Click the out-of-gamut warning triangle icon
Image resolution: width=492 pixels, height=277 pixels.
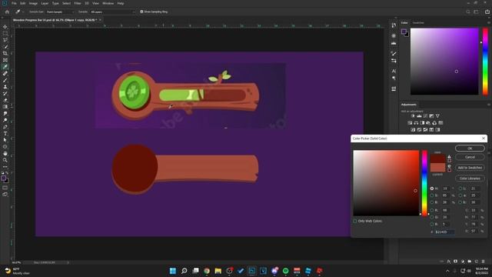coord(449,156)
